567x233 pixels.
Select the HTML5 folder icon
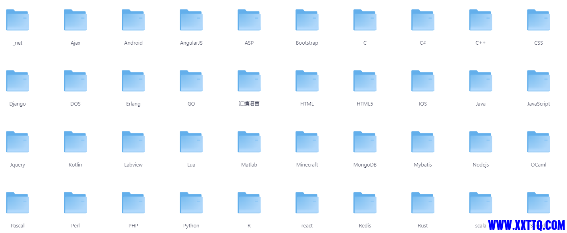[365, 81]
